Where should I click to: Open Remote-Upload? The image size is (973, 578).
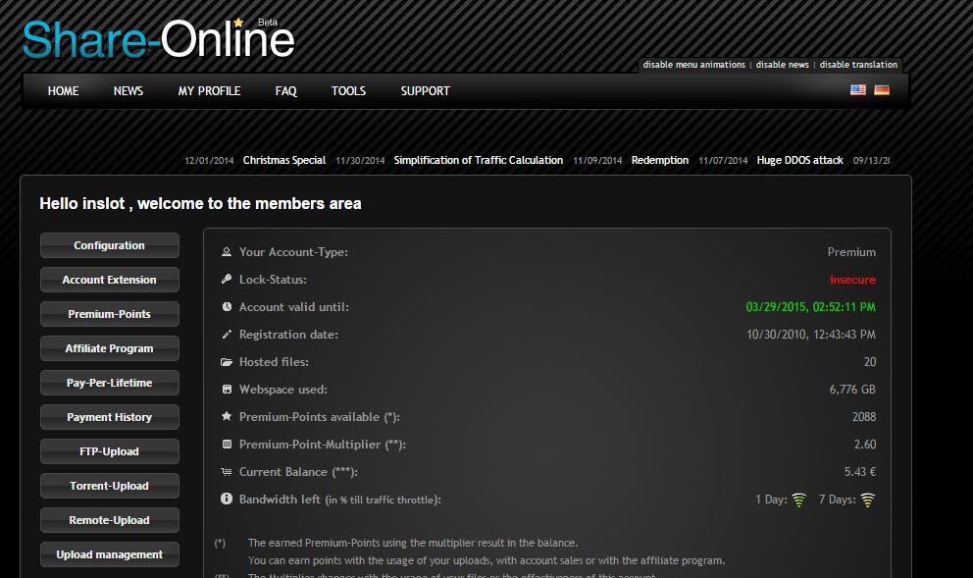tap(109, 520)
